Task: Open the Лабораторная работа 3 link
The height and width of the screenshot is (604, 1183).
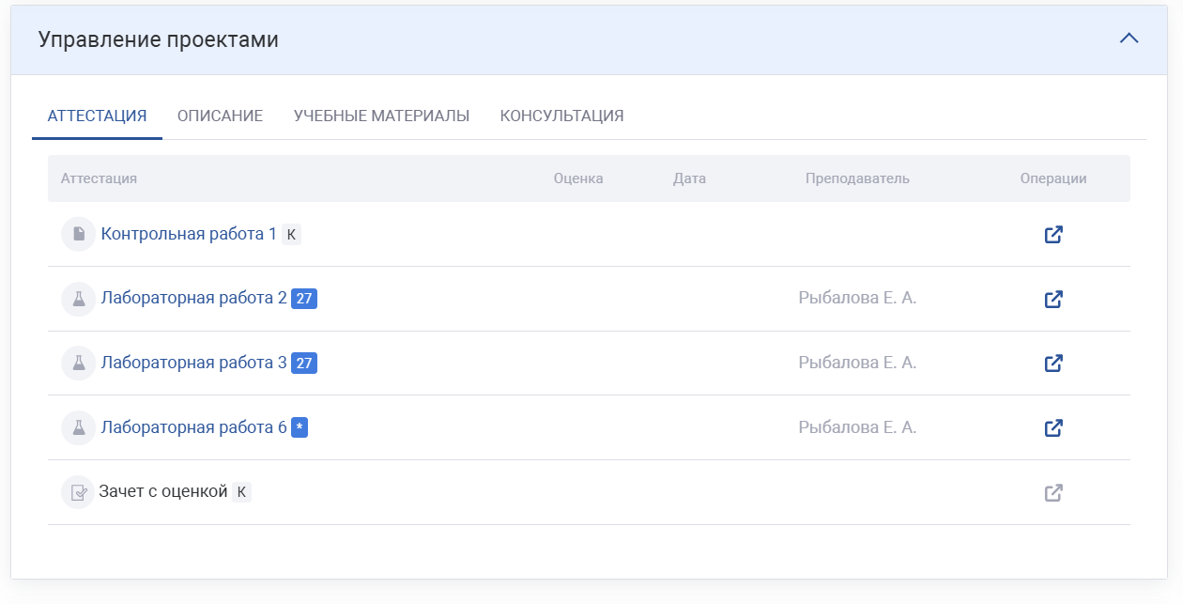Action: point(193,363)
